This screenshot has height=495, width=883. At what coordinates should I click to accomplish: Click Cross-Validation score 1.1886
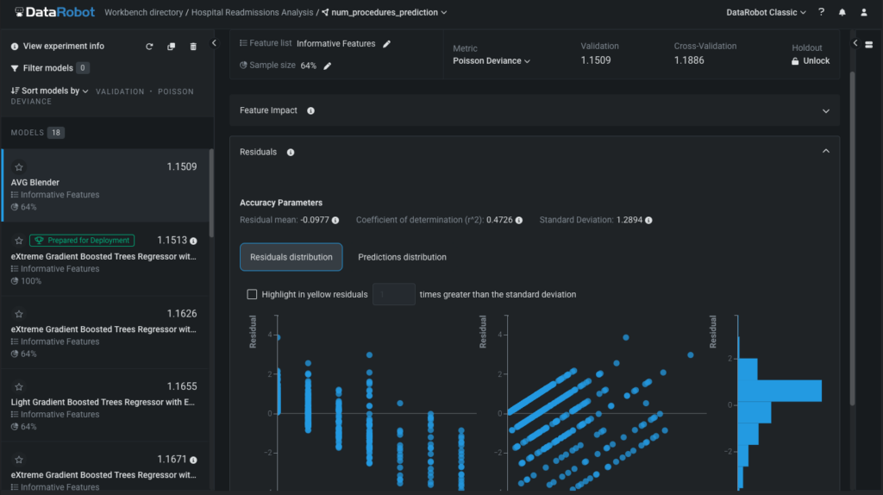689,60
